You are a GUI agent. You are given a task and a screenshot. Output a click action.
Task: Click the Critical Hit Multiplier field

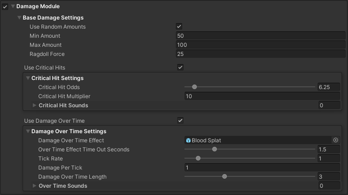[262, 96]
